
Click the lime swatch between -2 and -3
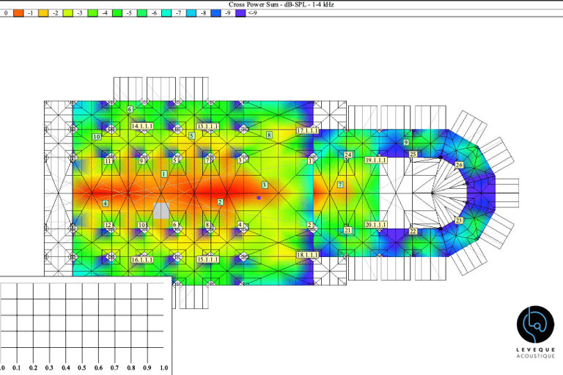pyautogui.click(x=68, y=13)
